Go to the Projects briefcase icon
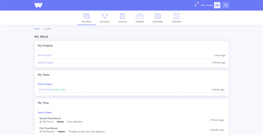The image size is (263, 135). (x=140, y=16)
